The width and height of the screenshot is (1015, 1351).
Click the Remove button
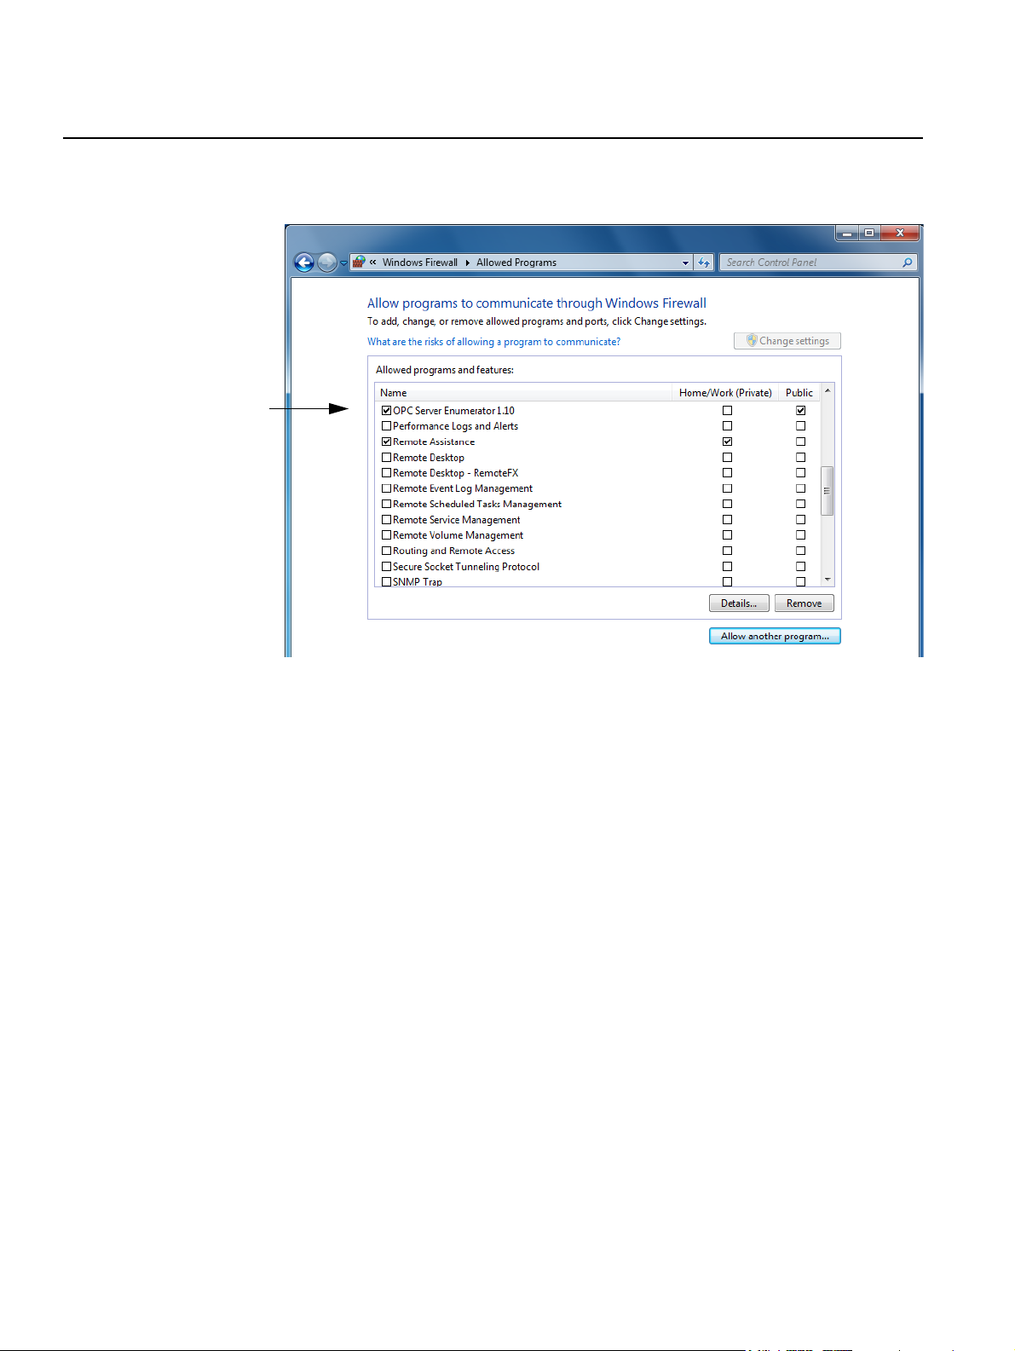[x=805, y=603]
